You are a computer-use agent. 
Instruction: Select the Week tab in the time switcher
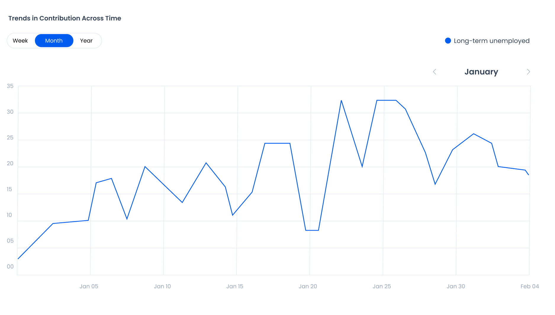point(20,41)
